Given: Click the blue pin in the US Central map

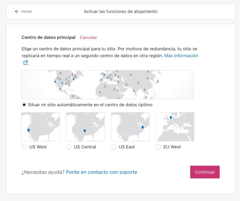Looking at the screenshot, I should (x=85, y=131).
